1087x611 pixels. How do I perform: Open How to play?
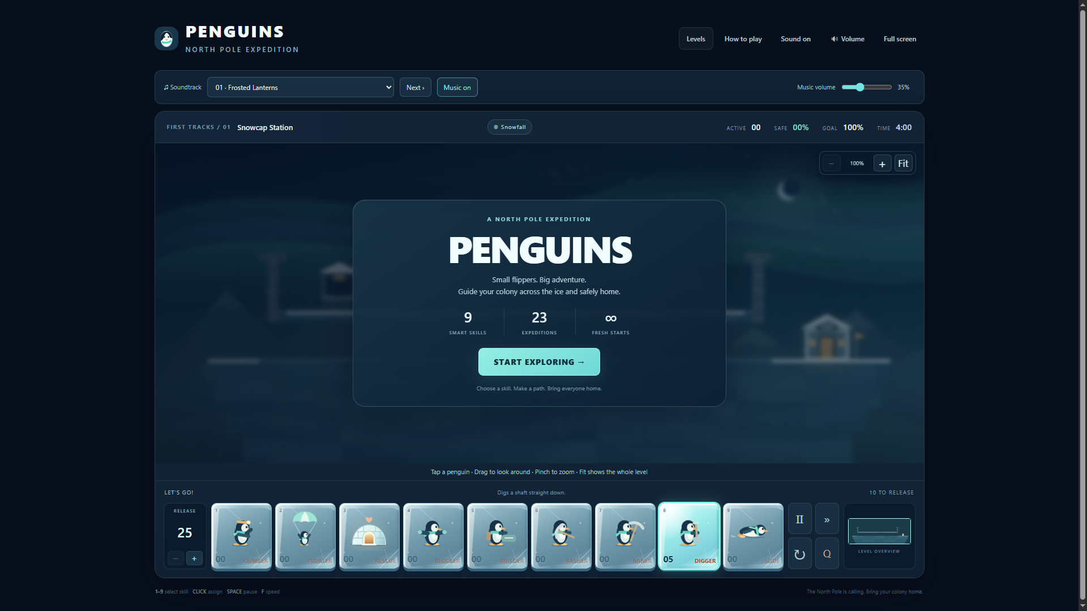(743, 38)
